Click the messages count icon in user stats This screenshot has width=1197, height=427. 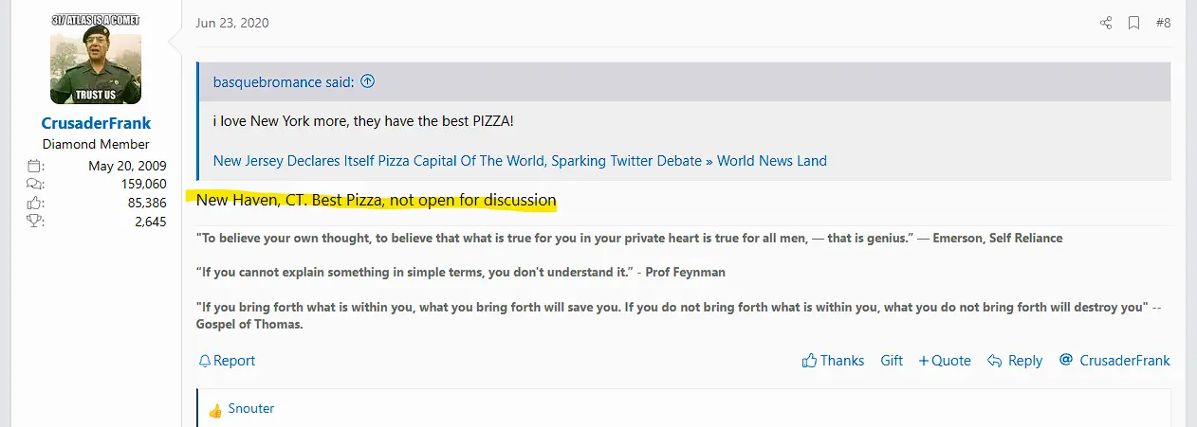click(x=36, y=184)
